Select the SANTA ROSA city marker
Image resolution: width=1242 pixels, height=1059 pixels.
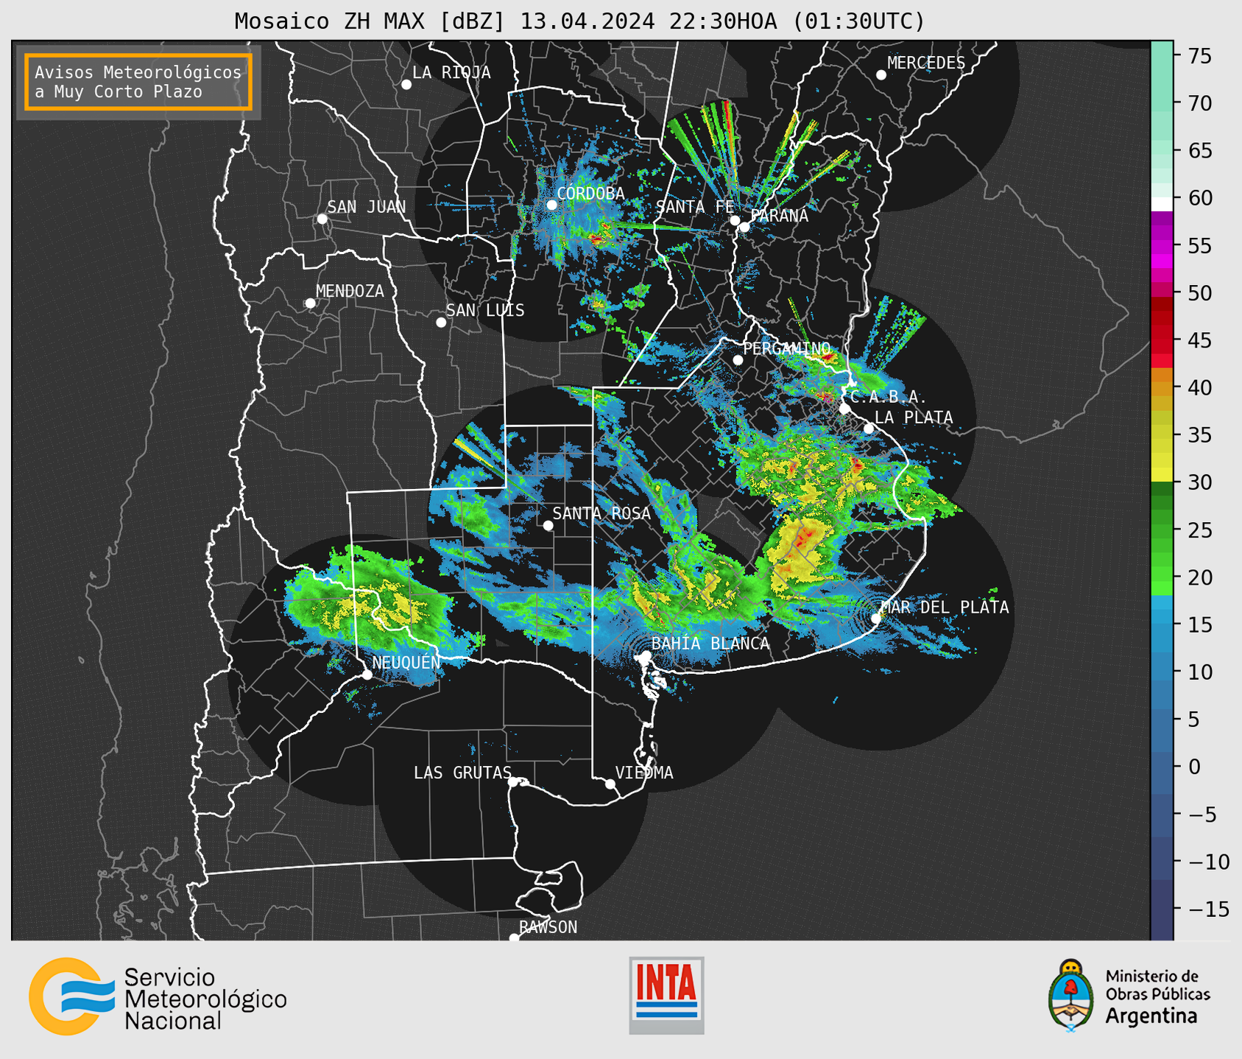(x=548, y=526)
